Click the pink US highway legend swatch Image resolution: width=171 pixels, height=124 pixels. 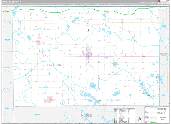point(153,120)
